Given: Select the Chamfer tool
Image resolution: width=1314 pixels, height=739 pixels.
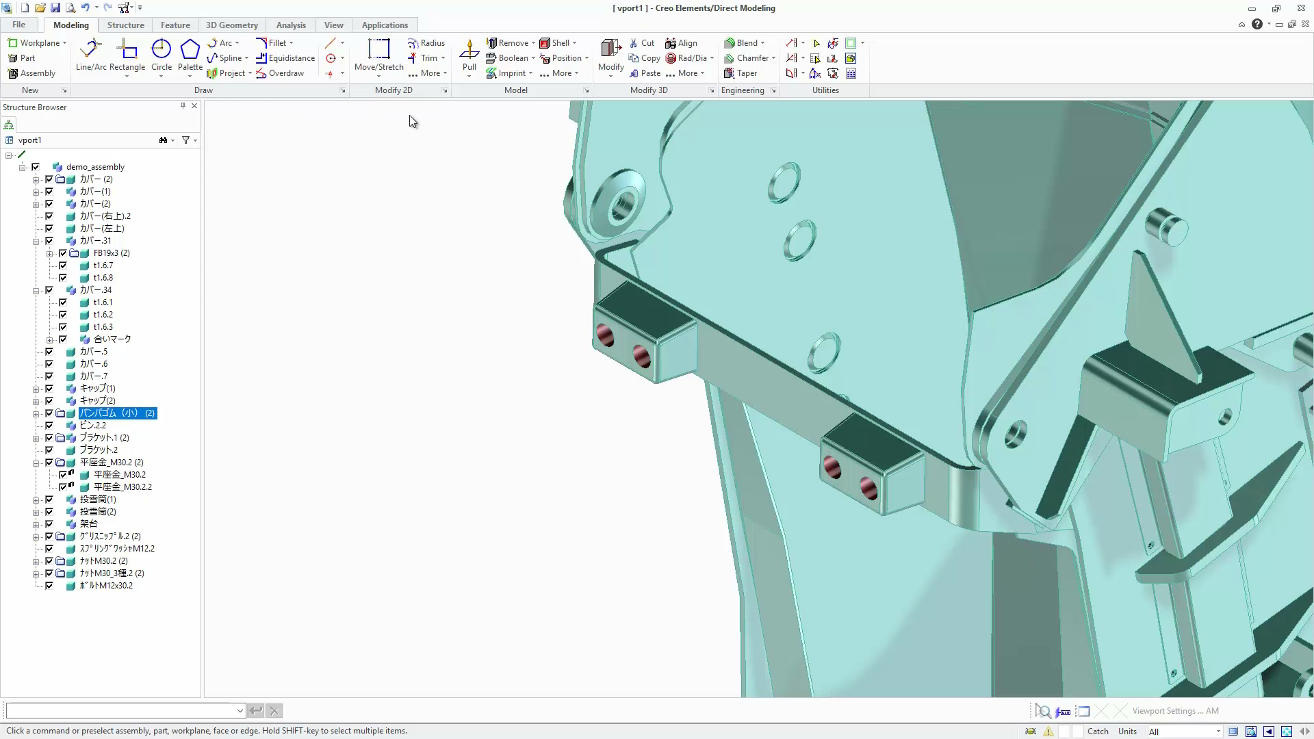Looking at the screenshot, I should pos(747,58).
